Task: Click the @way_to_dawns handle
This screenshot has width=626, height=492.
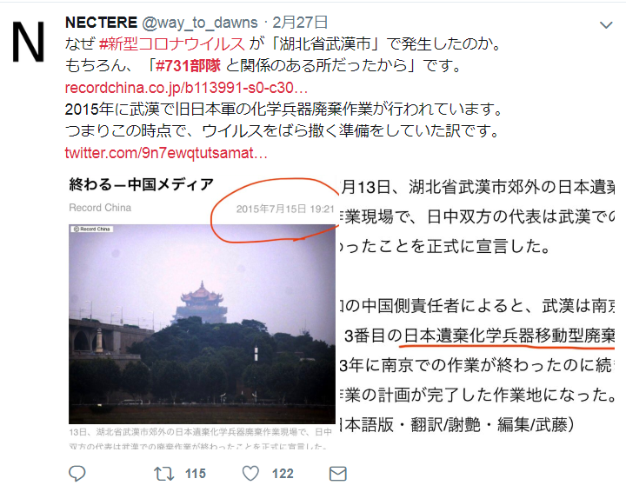Action: tap(200, 23)
